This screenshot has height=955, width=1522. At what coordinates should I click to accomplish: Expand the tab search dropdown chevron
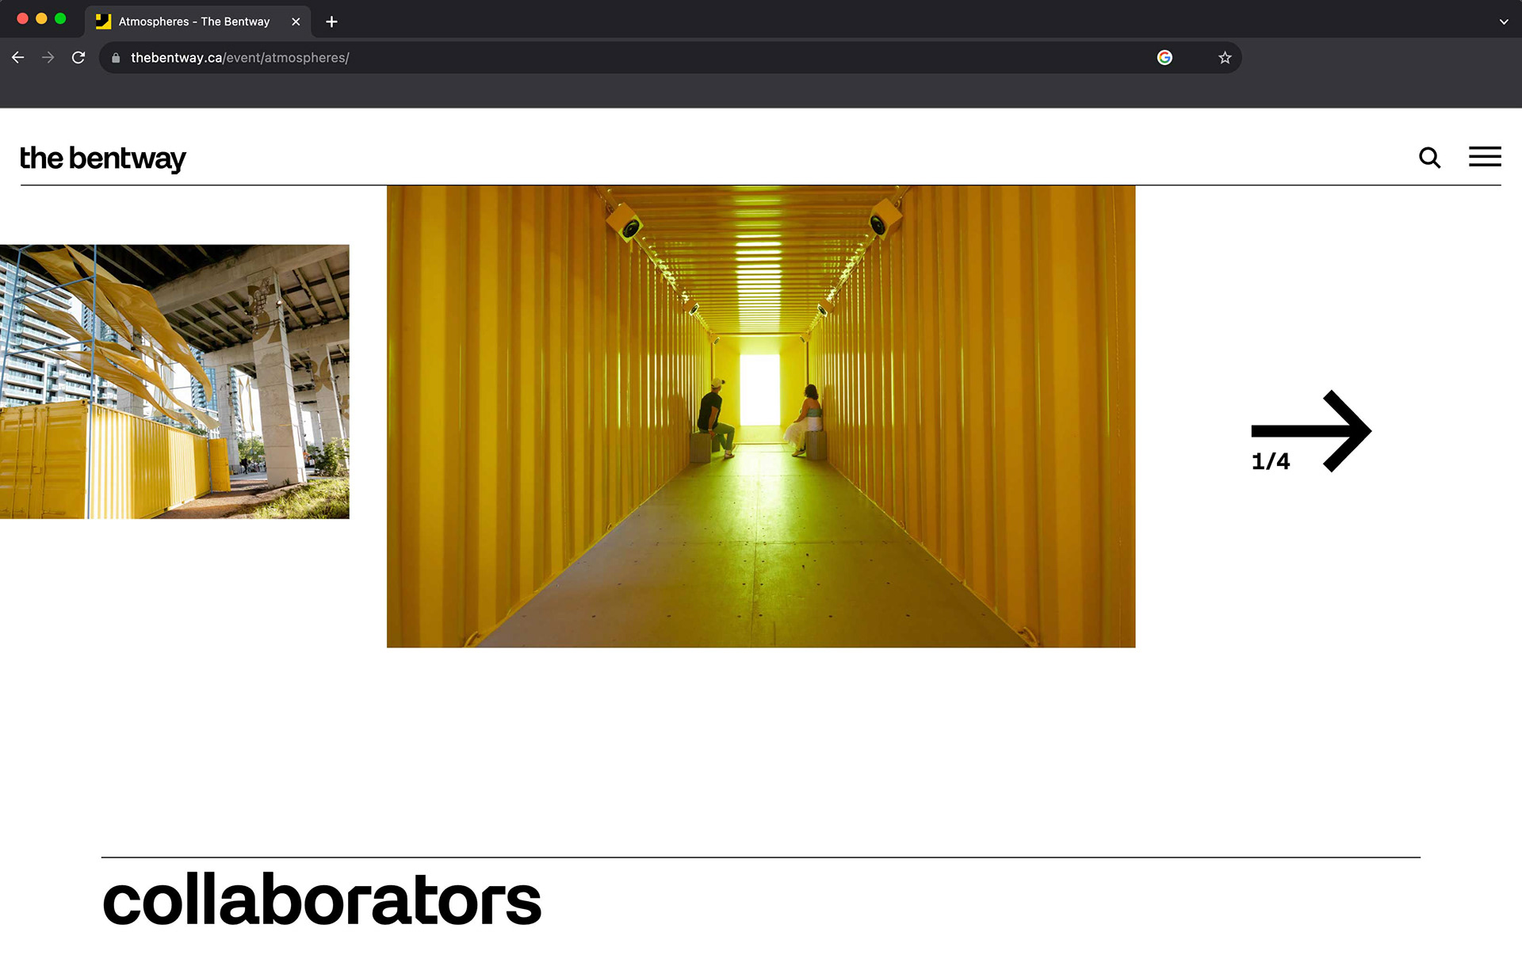1504,21
